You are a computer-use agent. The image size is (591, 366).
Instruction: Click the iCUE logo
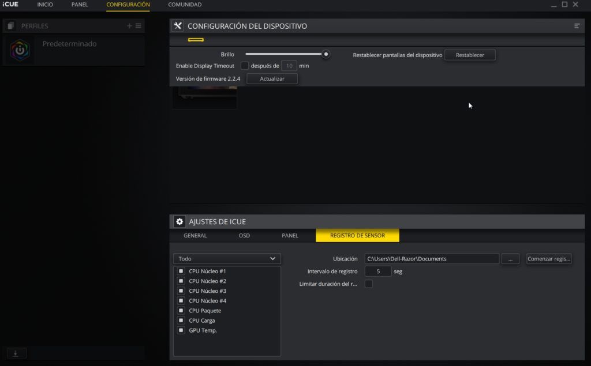tap(10, 4)
